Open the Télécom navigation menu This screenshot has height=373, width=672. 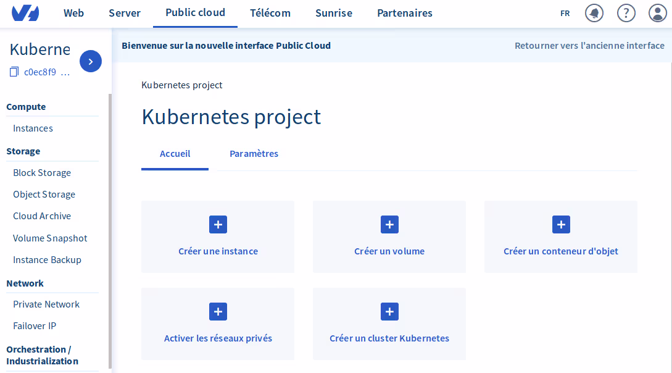[x=270, y=13]
